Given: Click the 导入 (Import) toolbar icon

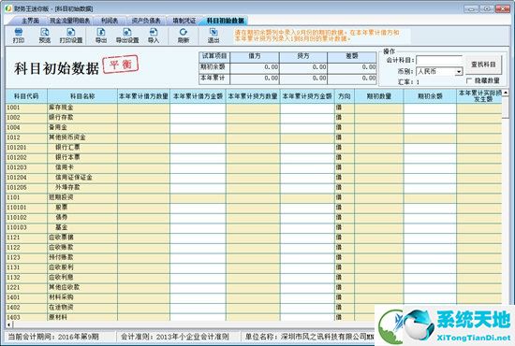Looking at the screenshot, I should (x=154, y=36).
